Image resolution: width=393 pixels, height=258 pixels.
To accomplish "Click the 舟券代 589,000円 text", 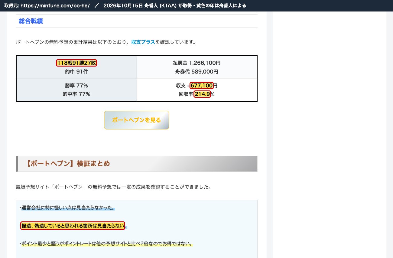I will (x=197, y=72).
